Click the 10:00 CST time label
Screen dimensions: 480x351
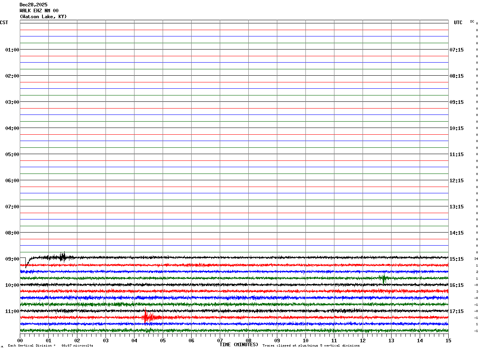[x=12, y=285]
